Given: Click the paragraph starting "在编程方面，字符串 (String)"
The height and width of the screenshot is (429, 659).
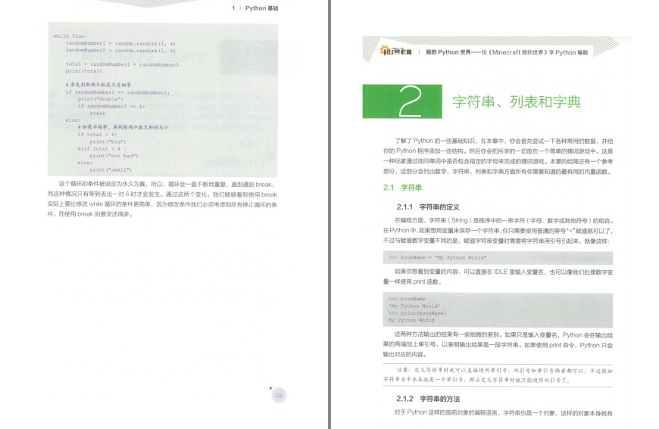Looking at the screenshot, I should click(x=498, y=231).
